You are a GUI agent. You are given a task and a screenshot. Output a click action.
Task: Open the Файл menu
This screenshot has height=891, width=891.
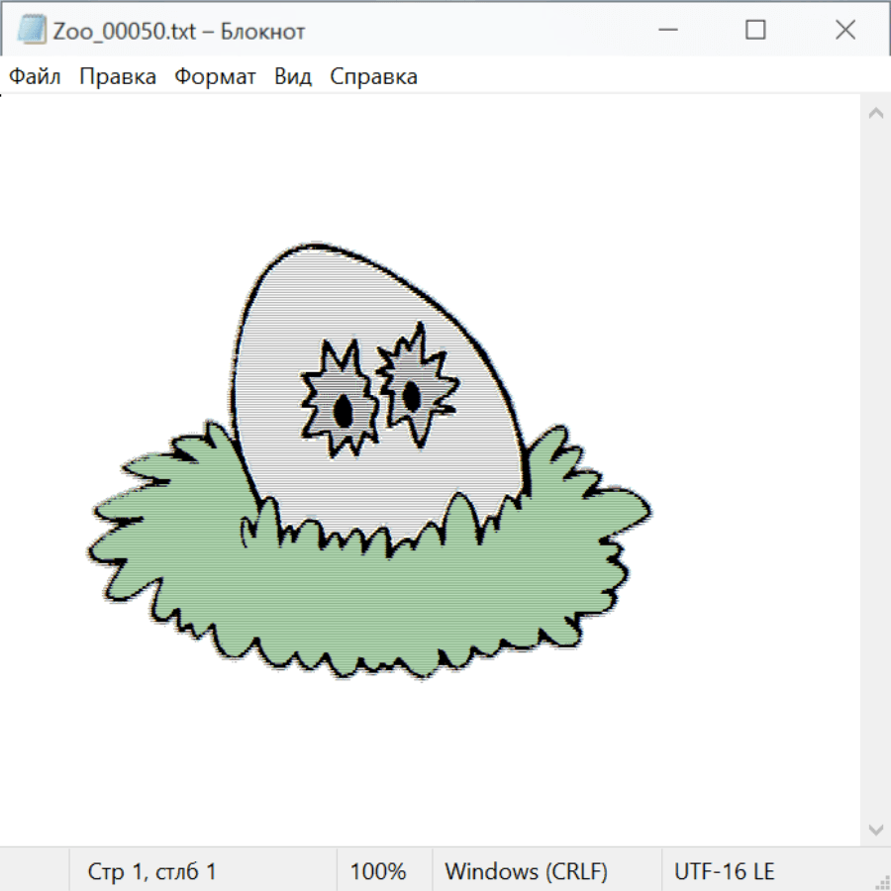36,77
